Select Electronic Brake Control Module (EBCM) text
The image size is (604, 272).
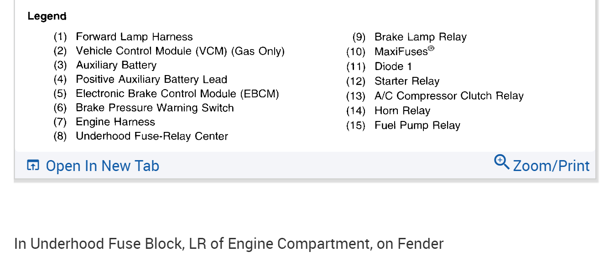click(177, 94)
